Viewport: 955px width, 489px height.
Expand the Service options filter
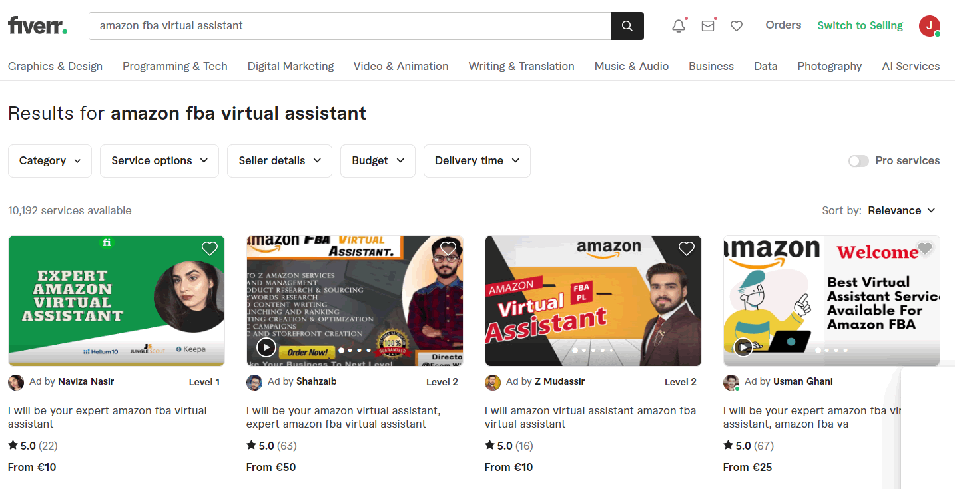[159, 161]
